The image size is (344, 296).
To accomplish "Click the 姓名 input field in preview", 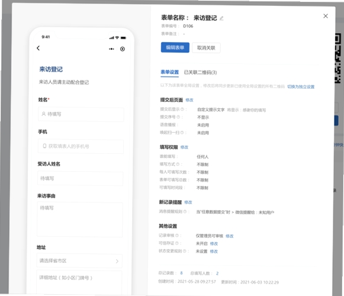I will point(81,114).
